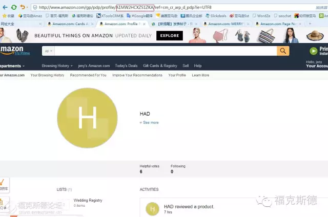Open jeny's Amazon.com link
Image resolution: width=328 pixels, height=217 pixels.
click(94, 66)
